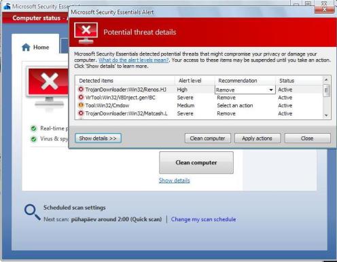The height and width of the screenshot is (262, 337).
Task: Click 'High' alert level cell
Action: [182, 90]
